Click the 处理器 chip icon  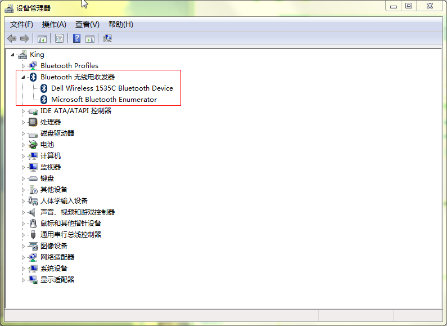click(33, 122)
